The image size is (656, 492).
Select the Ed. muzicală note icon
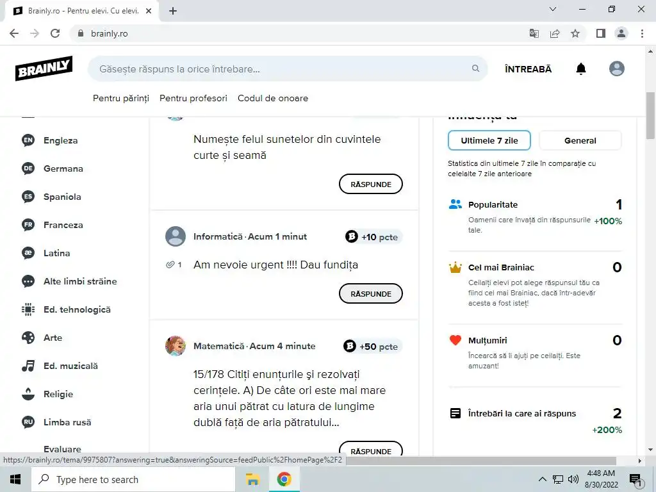click(x=28, y=366)
